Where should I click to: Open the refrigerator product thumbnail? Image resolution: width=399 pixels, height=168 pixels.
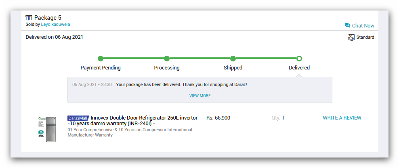[47, 129]
